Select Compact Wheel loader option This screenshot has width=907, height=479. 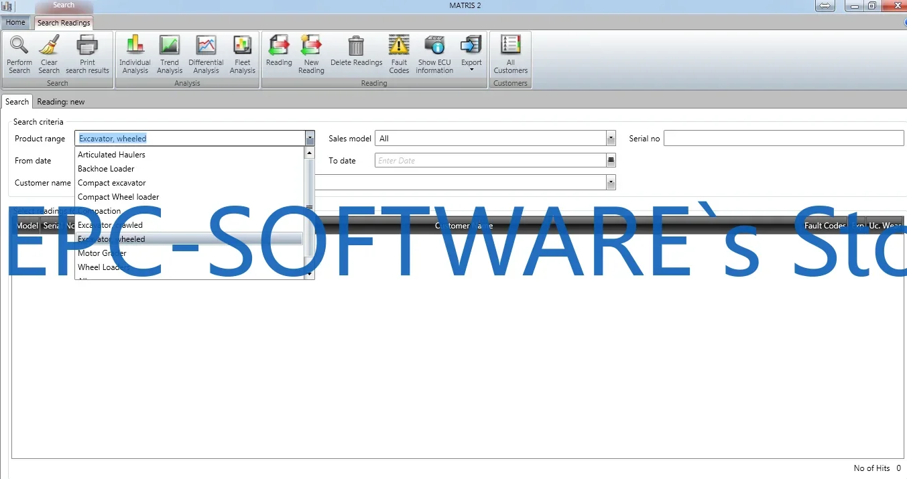click(190, 197)
